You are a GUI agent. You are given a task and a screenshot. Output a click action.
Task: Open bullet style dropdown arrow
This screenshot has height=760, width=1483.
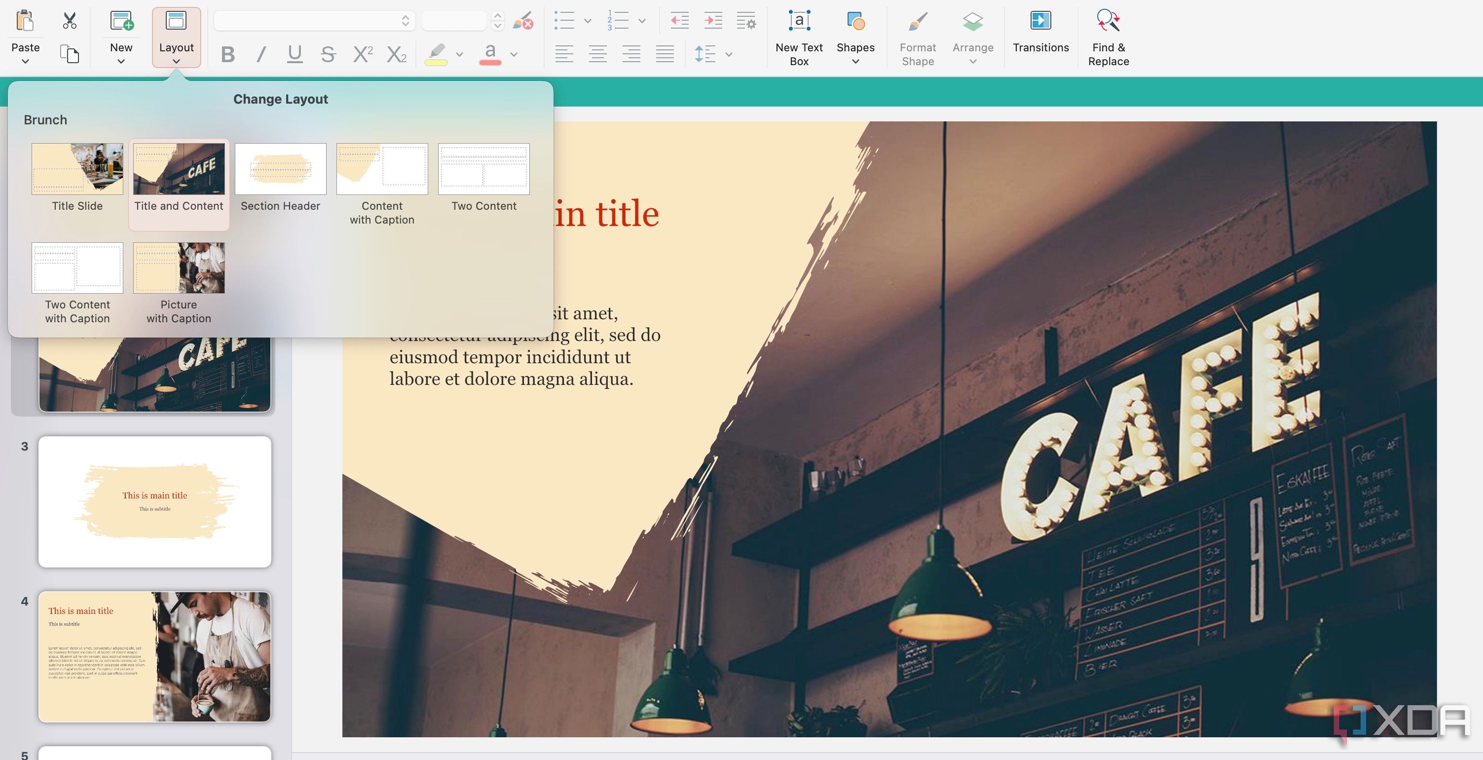(588, 21)
